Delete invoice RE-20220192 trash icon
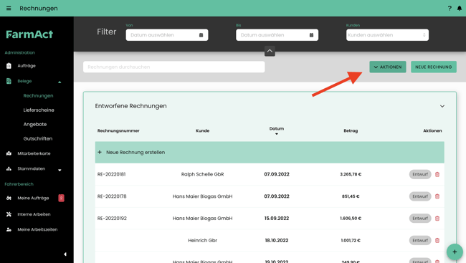 437,219
